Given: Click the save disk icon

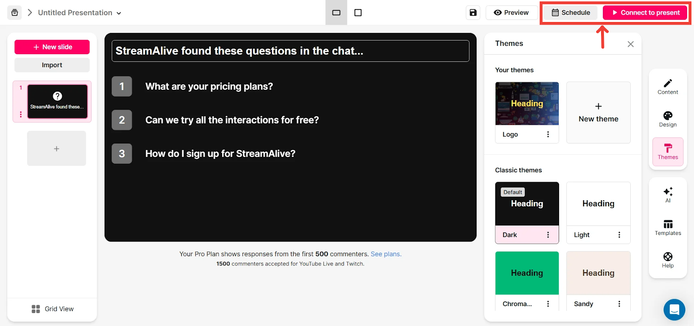Looking at the screenshot, I should [x=473, y=13].
